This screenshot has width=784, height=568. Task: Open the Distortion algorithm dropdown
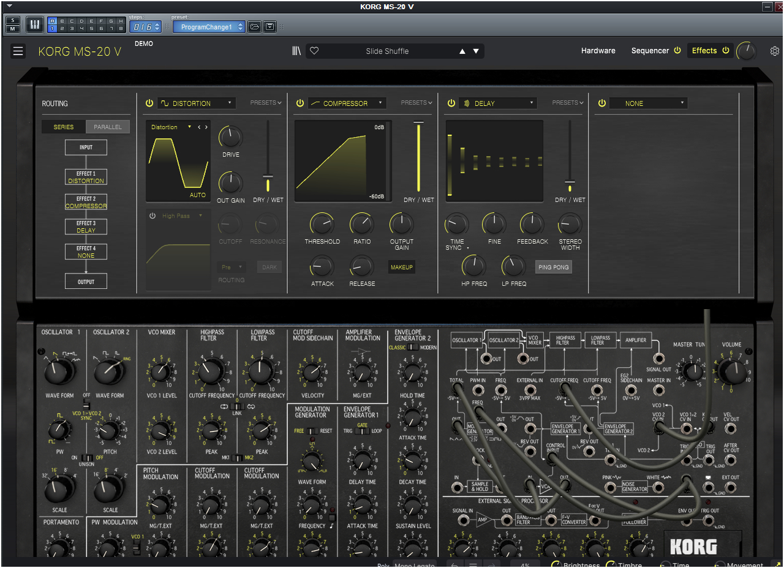tap(171, 127)
